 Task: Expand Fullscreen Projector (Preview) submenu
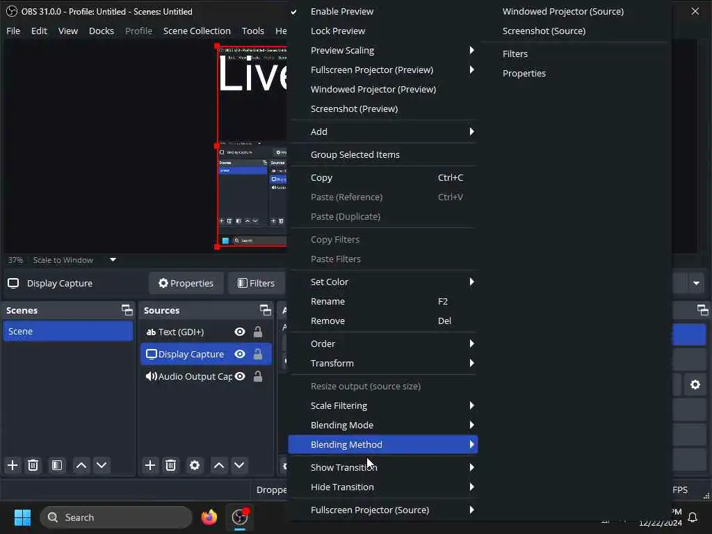coord(383,70)
